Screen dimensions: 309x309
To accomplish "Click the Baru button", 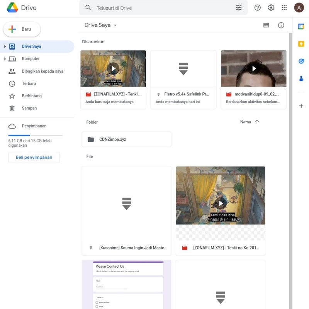I will [22, 29].
